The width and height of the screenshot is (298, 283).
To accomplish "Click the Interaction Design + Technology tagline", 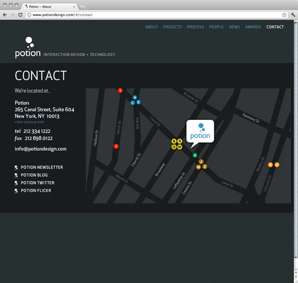I will point(79,55).
